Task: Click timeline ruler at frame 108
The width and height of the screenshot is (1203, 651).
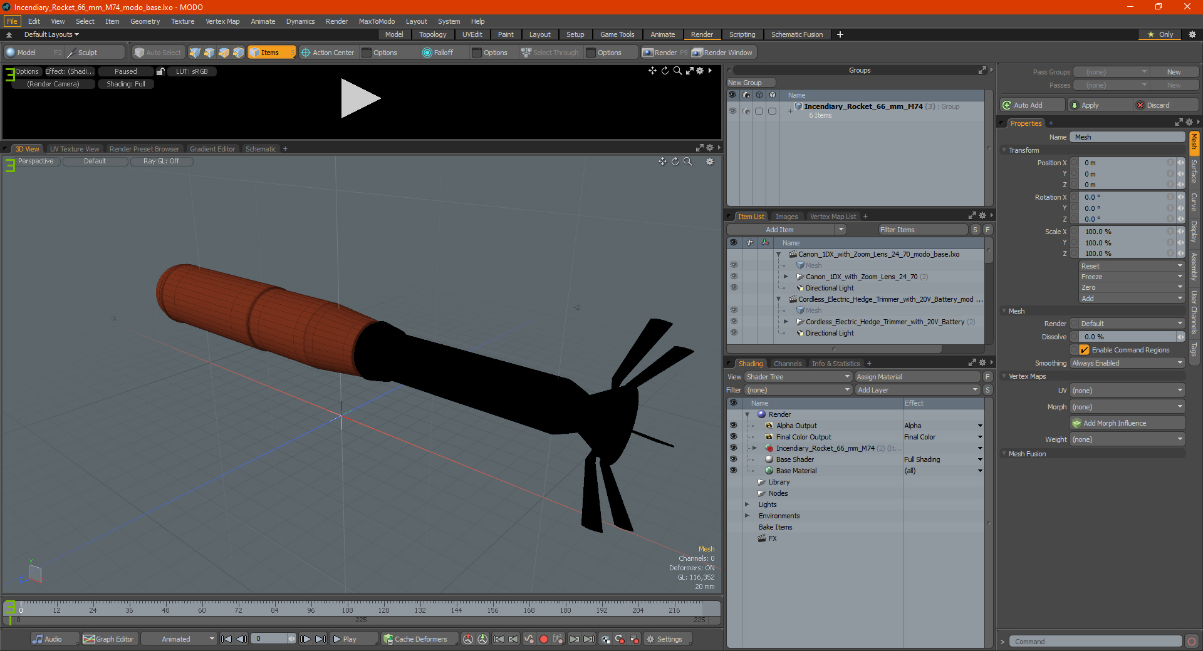Action: tap(347, 610)
